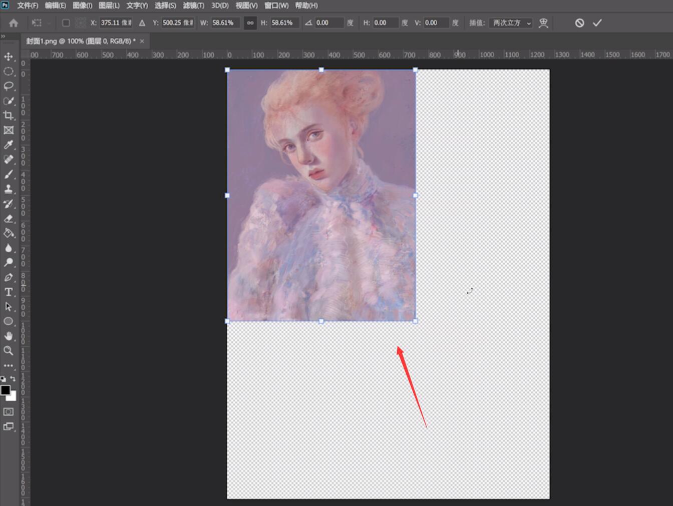
Task: Select the Elliptical Marquee tool
Action: tap(9, 72)
